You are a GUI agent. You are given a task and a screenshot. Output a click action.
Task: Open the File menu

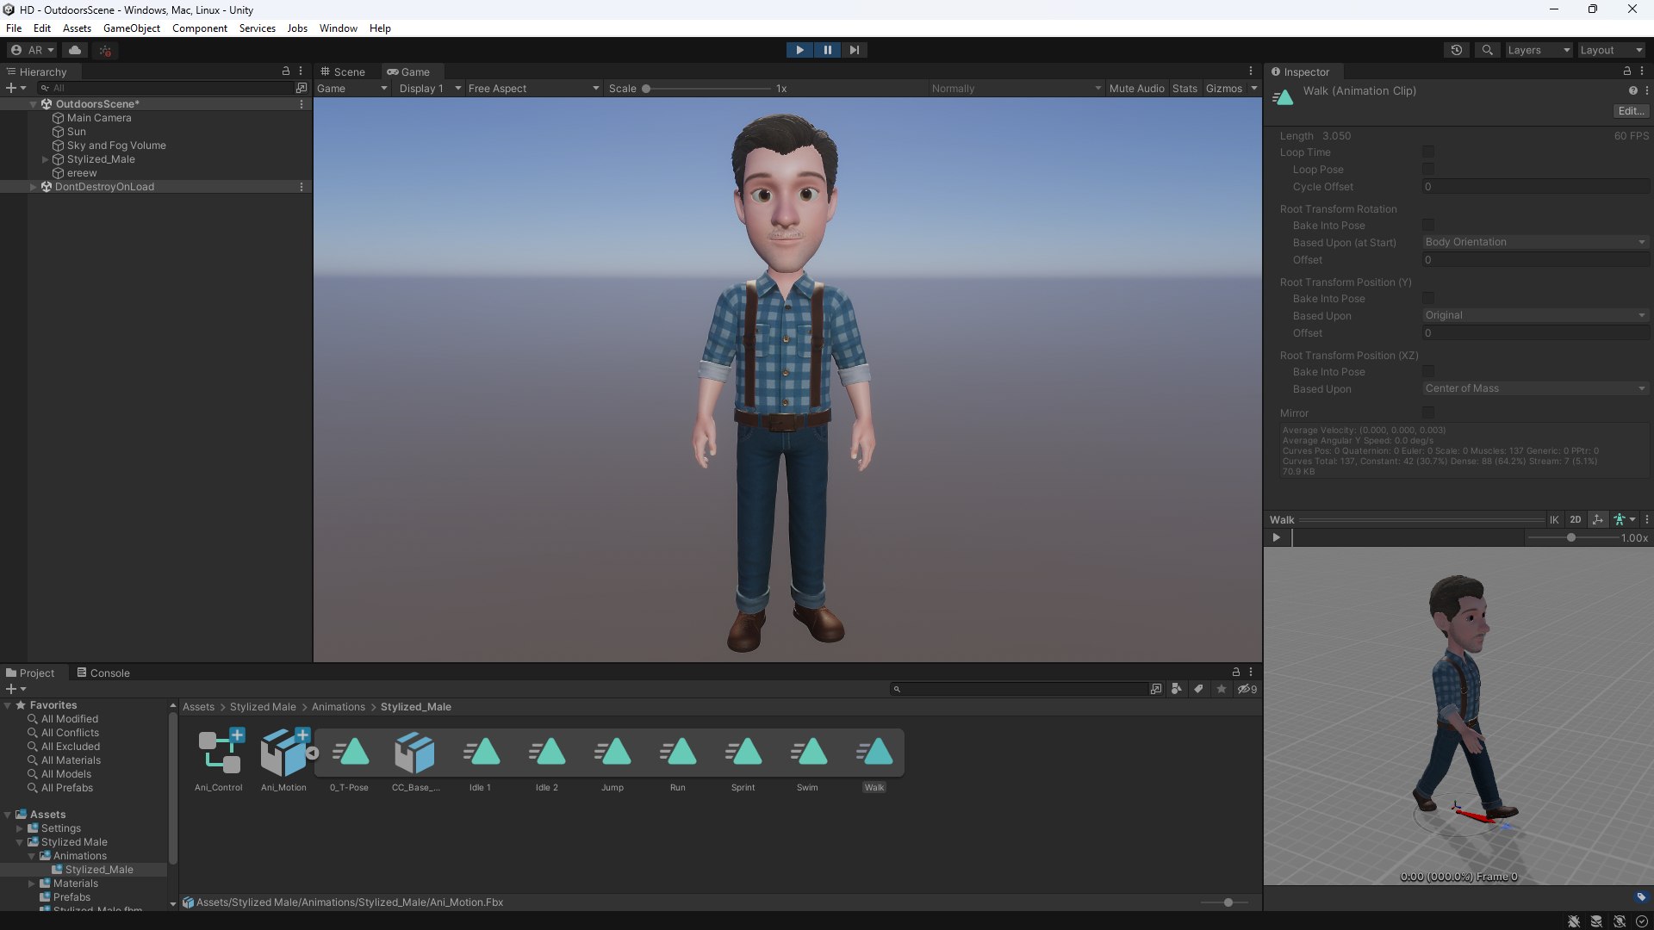pos(14,28)
